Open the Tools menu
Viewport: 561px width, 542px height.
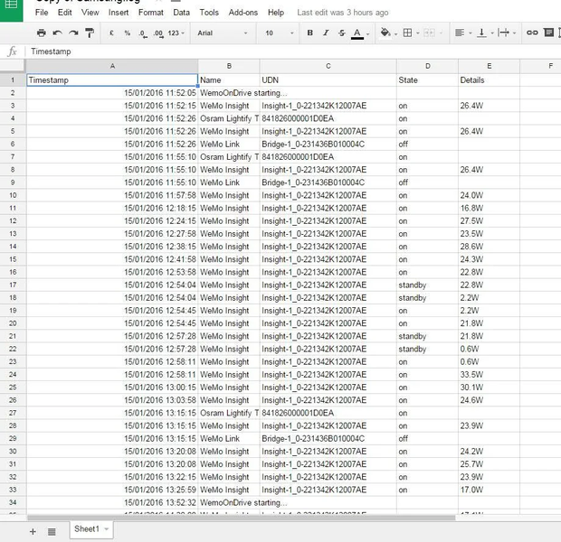pyautogui.click(x=209, y=13)
